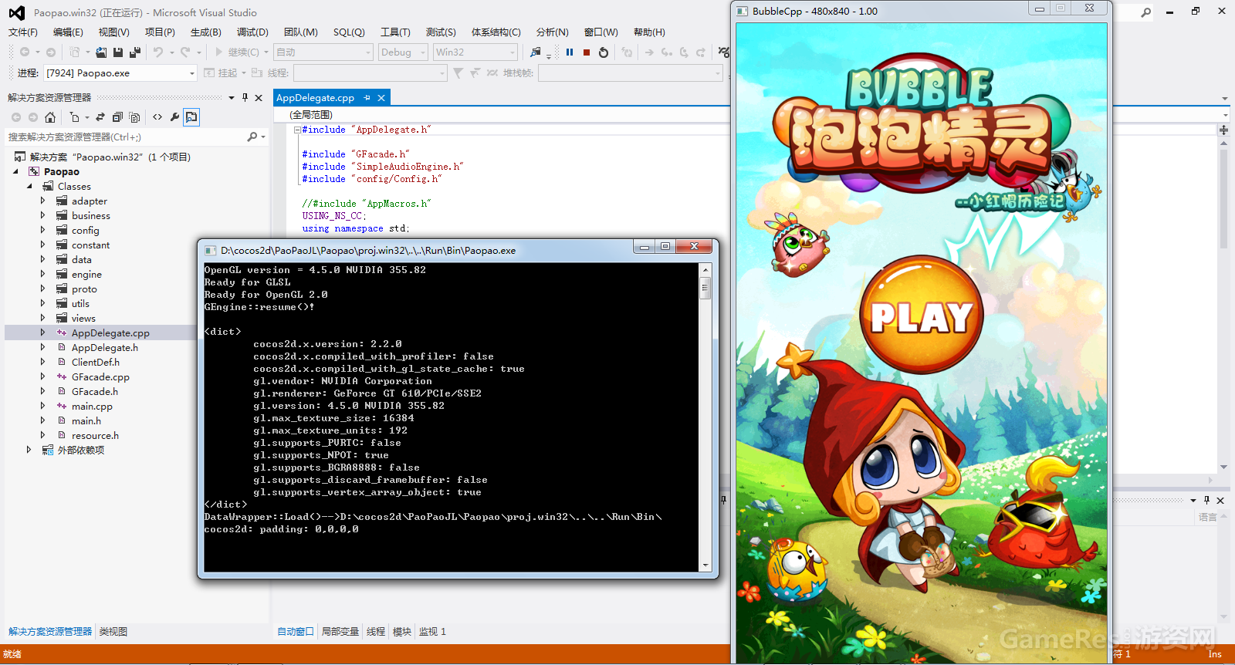Switch to the 局部变量 tab
Image resolution: width=1235 pixels, height=665 pixels.
point(340,631)
